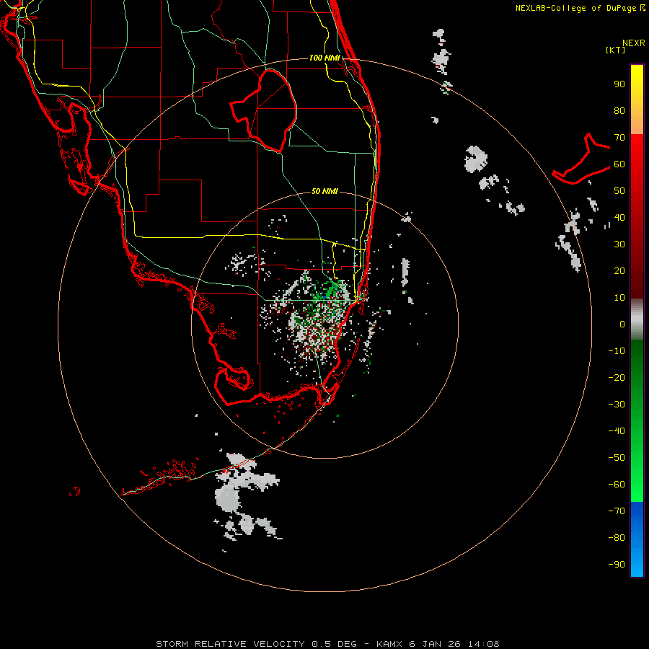Click the "KAMX" radar site identifier

389,644
